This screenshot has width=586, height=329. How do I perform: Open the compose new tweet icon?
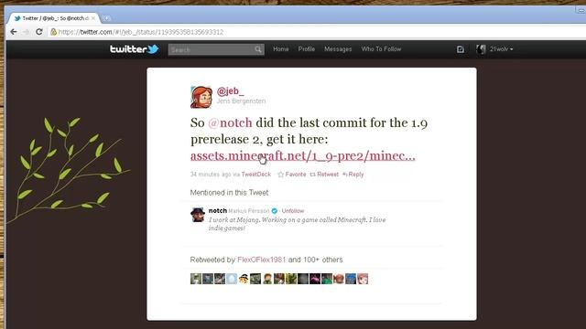coord(460,49)
